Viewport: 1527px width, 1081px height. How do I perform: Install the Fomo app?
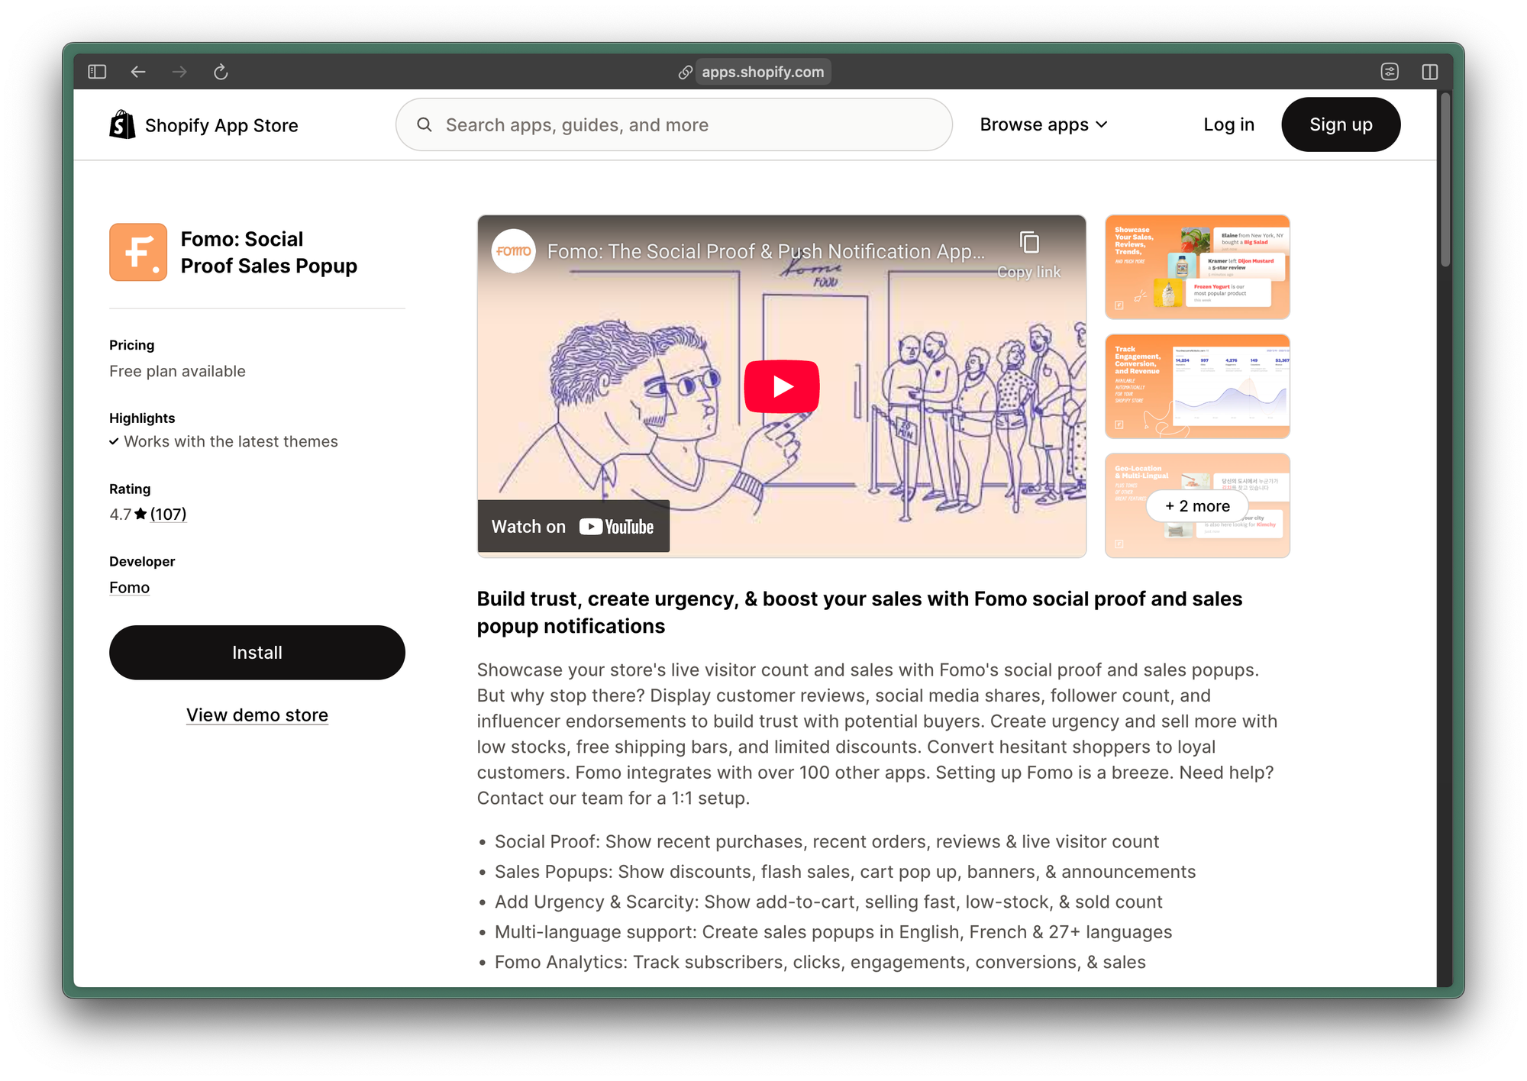257,653
